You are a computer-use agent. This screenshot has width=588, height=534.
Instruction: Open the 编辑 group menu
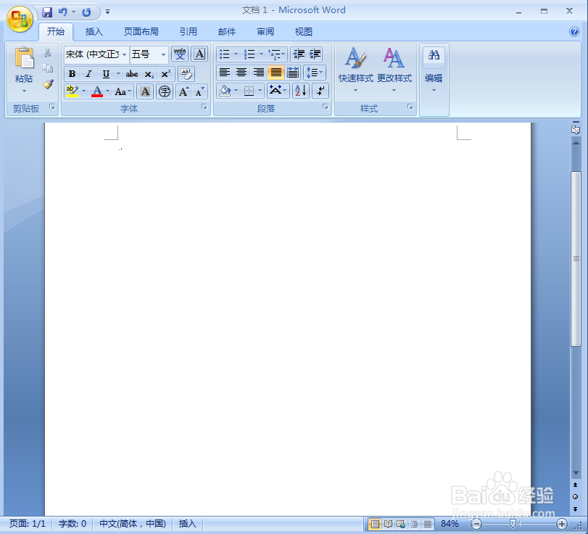point(434,70)
